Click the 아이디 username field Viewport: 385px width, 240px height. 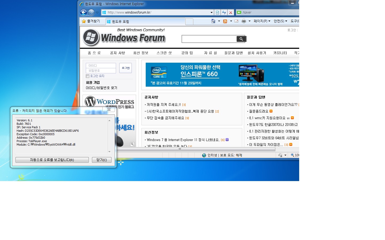[x=101, y=66]
